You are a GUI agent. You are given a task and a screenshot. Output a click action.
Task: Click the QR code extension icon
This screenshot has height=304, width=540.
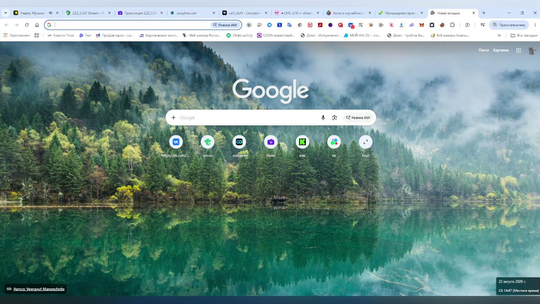pyautogui.click(x=361, y=25)
